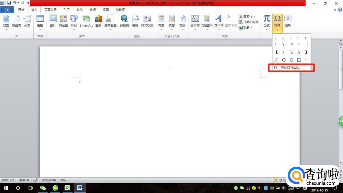
Task: Insert a cover page (封面)
Action: (6, 22)
